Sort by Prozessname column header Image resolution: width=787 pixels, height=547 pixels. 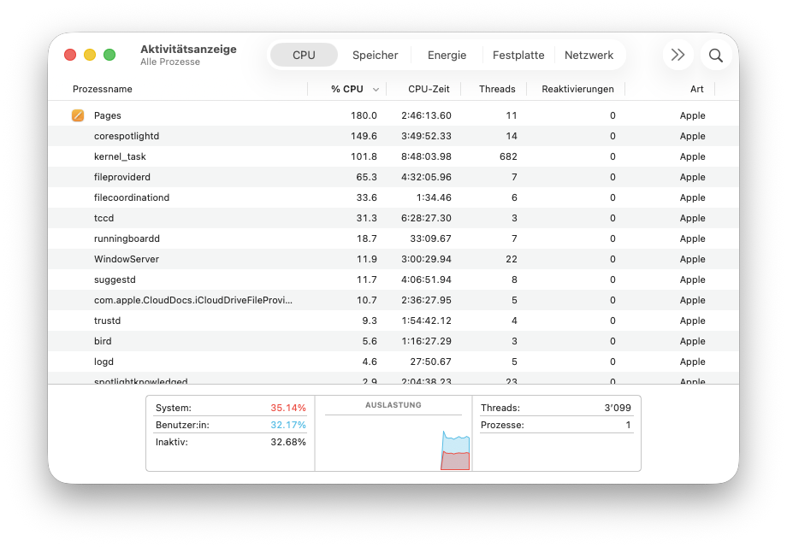pyautogui.click(x=103, y=89)
